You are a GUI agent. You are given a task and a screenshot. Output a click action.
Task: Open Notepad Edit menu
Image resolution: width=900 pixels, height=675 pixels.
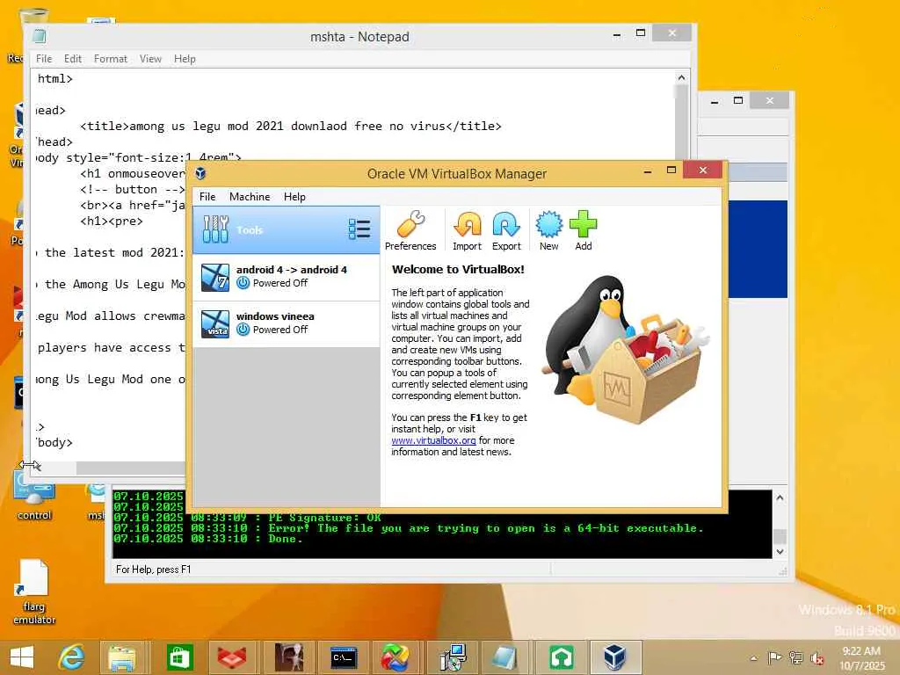tap(72, 59)
